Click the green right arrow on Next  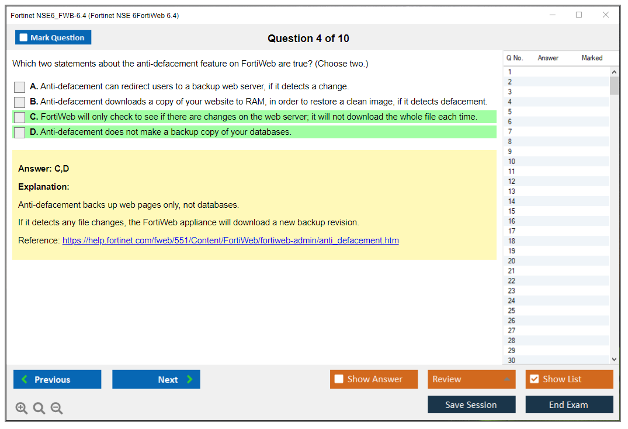coord(190,379)
